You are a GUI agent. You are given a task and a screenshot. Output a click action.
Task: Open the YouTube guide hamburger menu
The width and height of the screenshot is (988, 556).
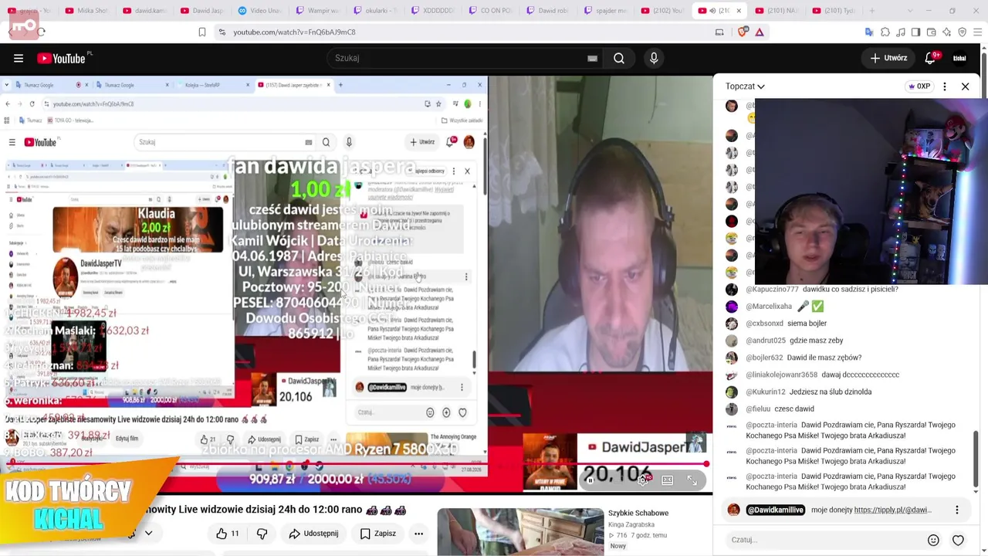pyautogui.click(x=19, y=58)
